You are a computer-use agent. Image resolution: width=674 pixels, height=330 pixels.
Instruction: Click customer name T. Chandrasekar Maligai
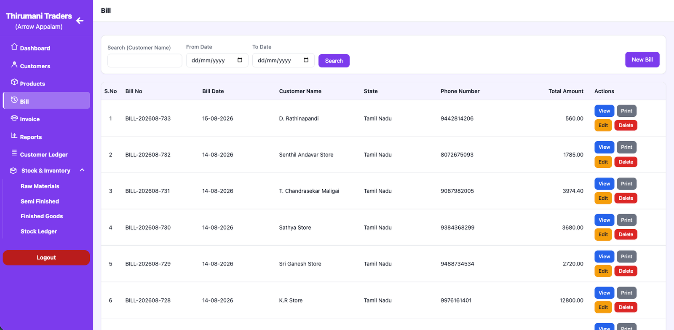[309, 191]
